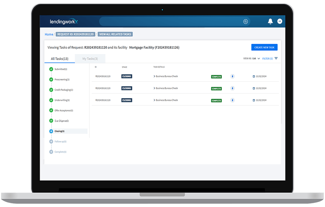
Task: Switch to the All Tasks tab
Action: pyautogui.click(x=59, y=59)
